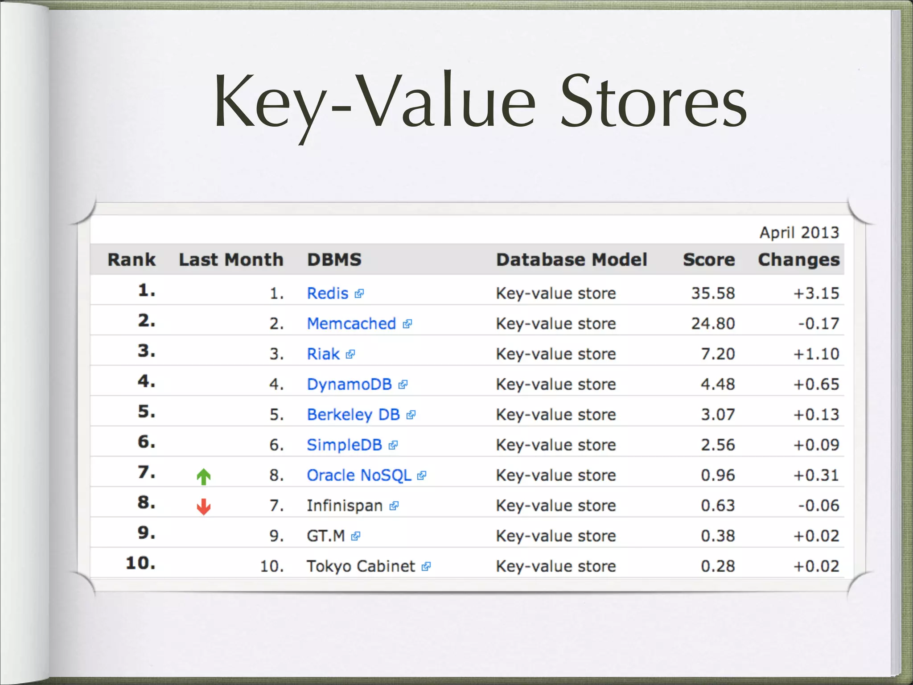Click the Last Month column header

(x=231, y=260)
